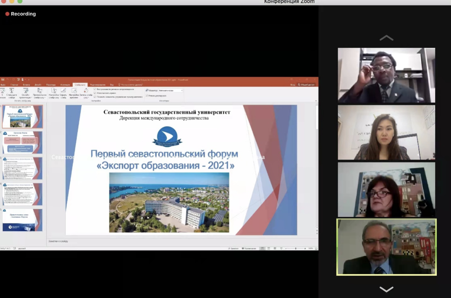Click slide heading 'Севастопольский государственный университет'
Image resolution: width=451 pixels, height=298 pixels.
click(167, 112)
